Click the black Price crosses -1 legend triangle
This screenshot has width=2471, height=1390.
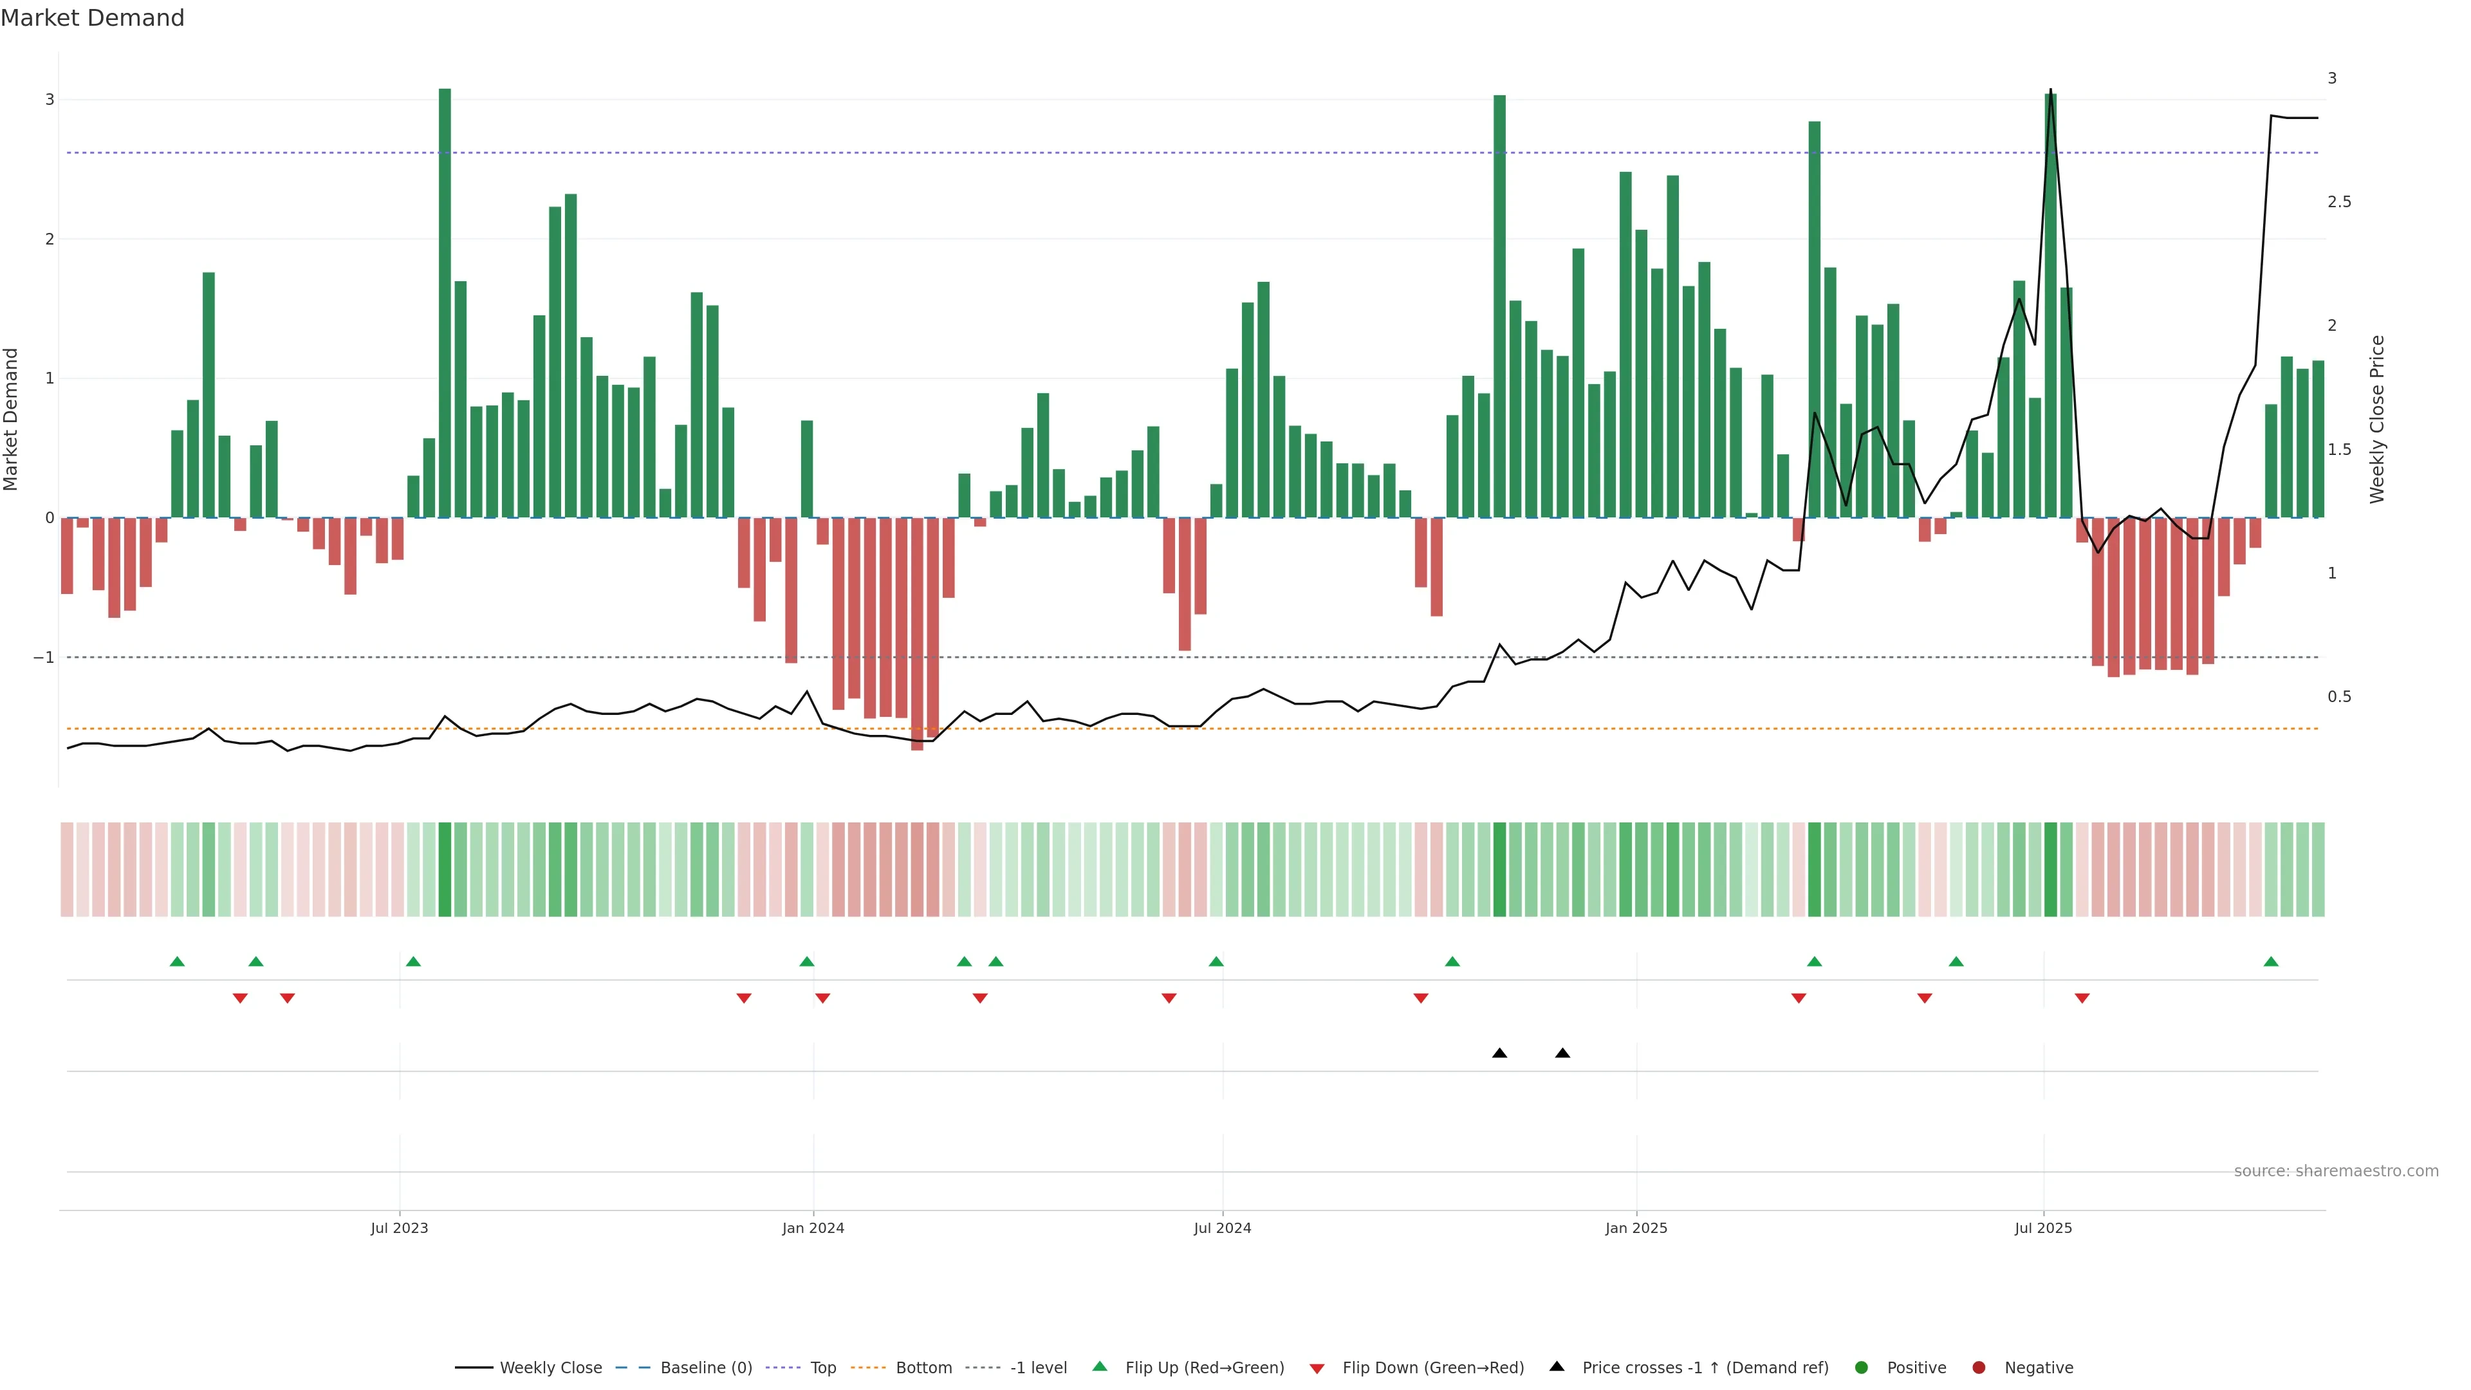tap(1557, 1367)
